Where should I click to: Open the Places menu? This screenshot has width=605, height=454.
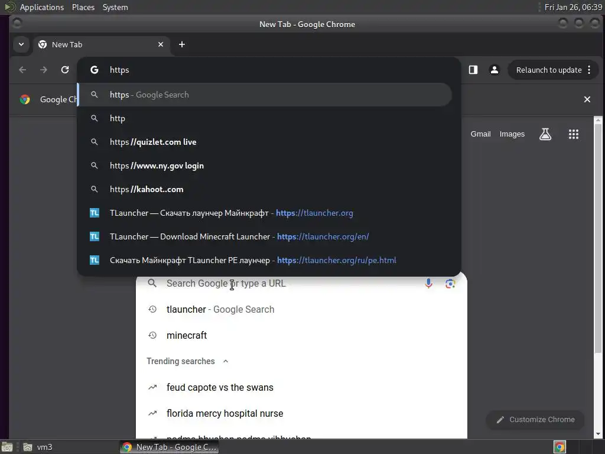pyautogui.click(x=83, y=7)
